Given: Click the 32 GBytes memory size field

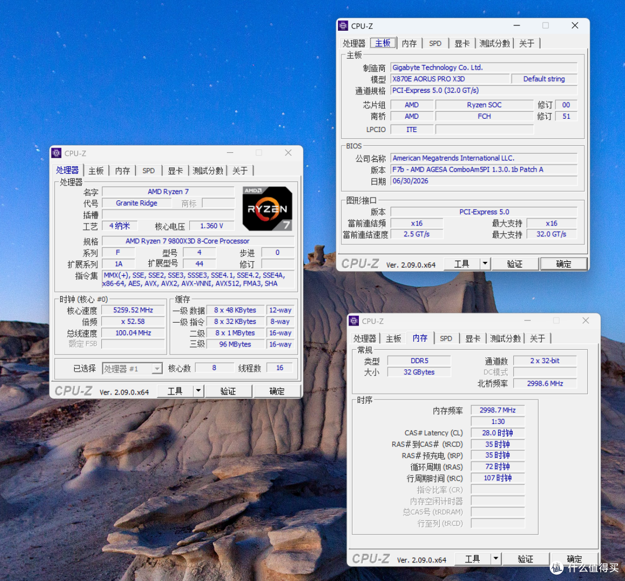Looking at the screenshot, I should (420, 372).
